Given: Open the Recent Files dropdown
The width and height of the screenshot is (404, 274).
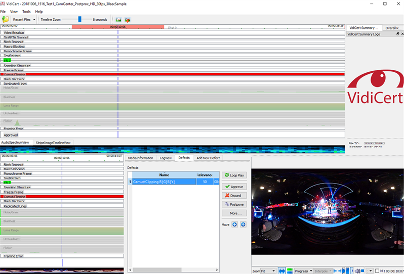Looking at the screenshot, I should [24, 20].
